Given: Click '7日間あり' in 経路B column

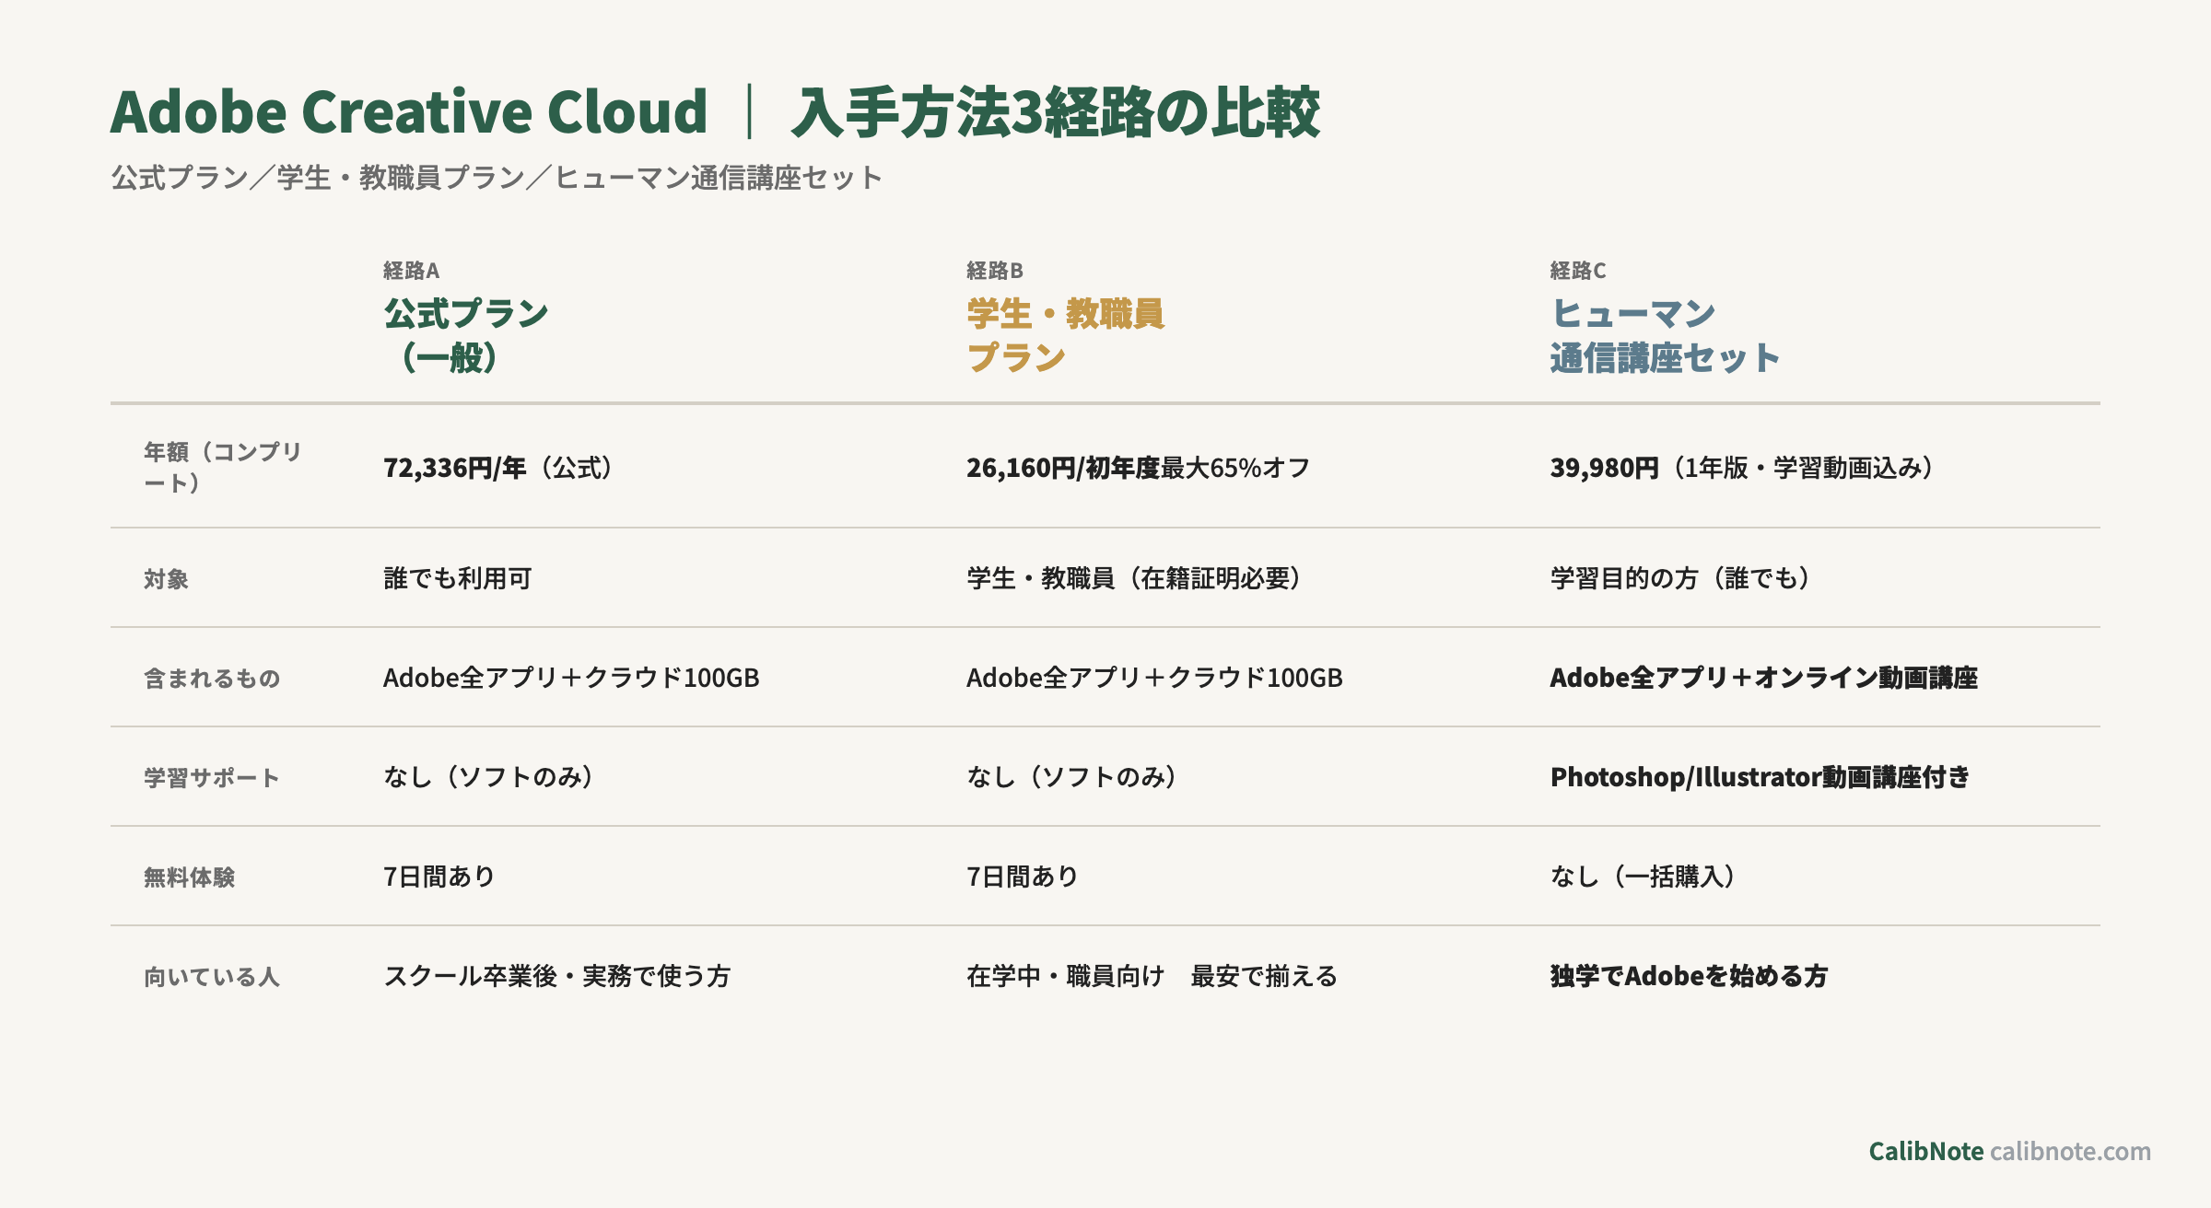Looking at the screenshot, I should click(x=1023, y=877).
